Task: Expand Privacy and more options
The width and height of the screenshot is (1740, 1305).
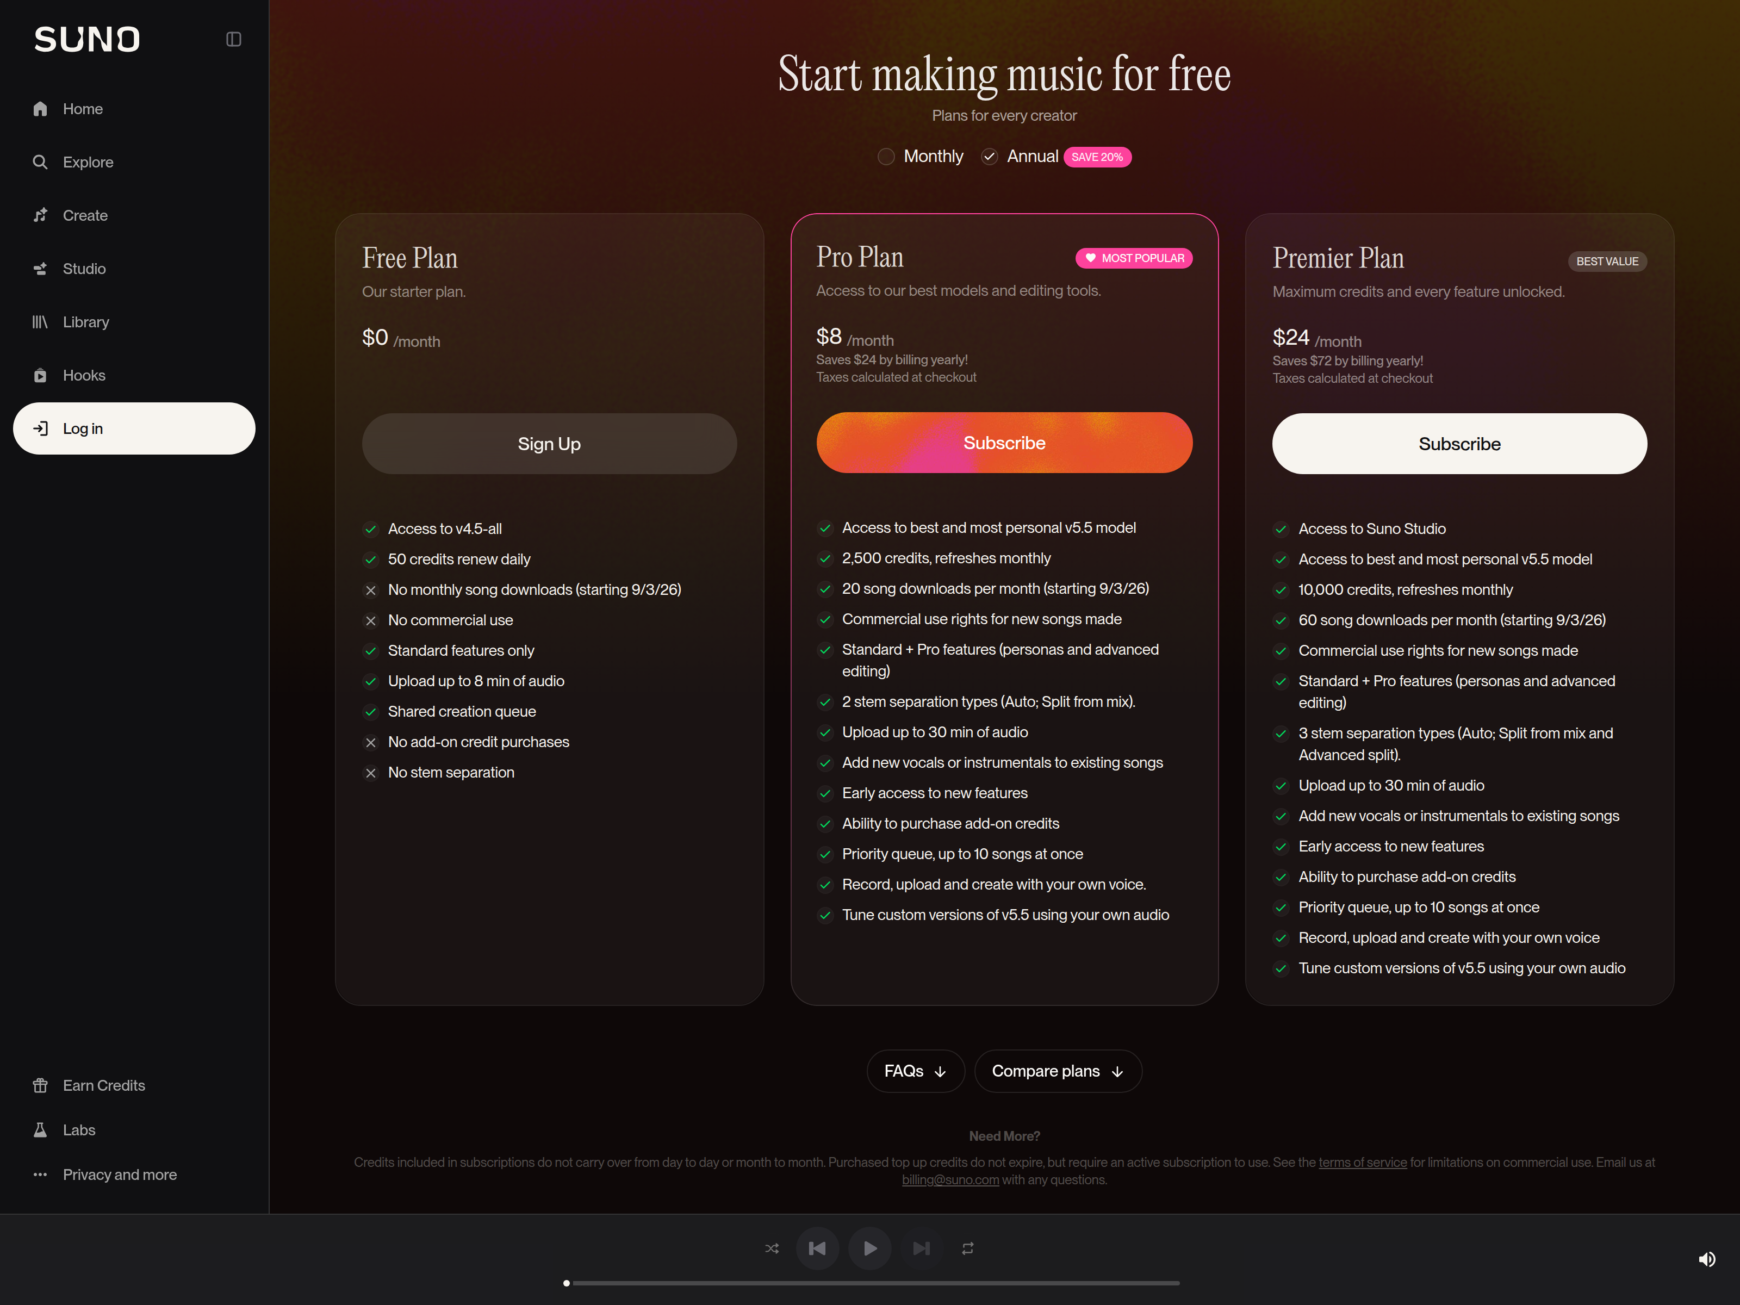Action: [x=134, y=1174]
